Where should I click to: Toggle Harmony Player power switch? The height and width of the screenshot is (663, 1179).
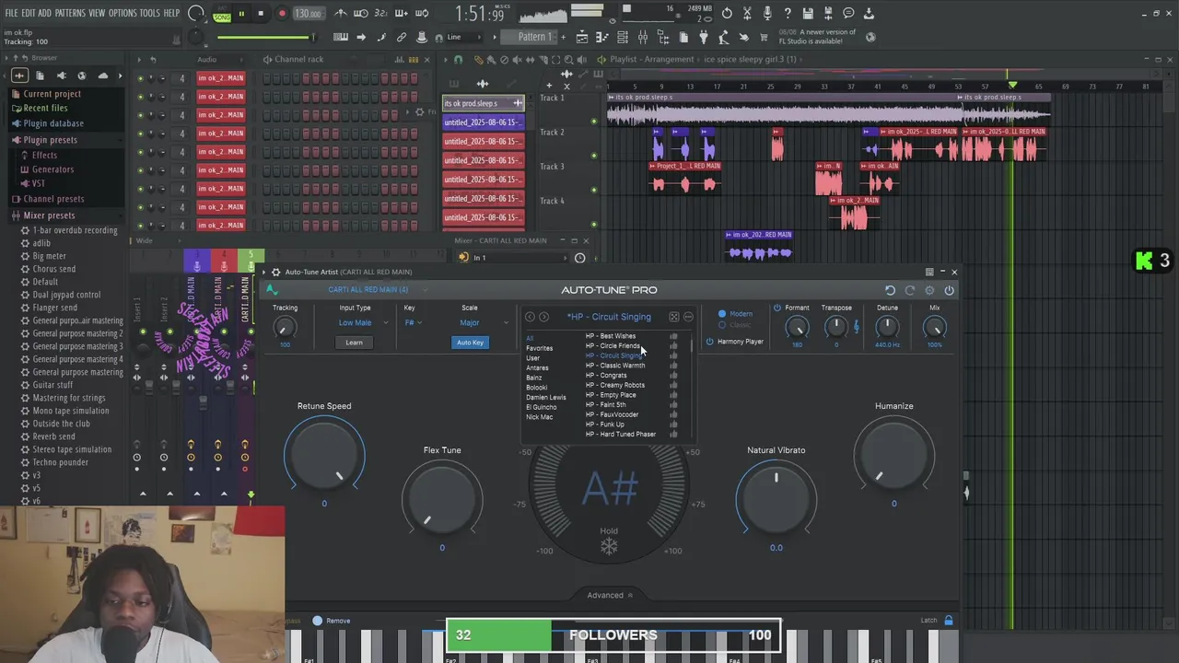pos(709,342)
